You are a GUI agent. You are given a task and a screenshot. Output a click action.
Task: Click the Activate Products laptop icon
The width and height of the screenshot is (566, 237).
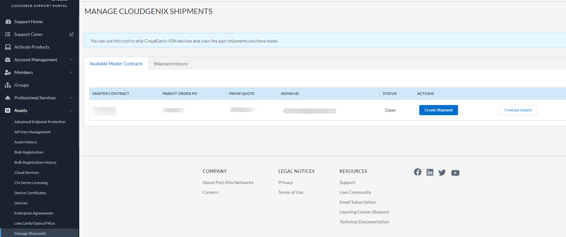[x=8, y=47]
